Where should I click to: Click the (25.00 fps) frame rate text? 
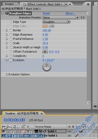(x=36, y=120)
